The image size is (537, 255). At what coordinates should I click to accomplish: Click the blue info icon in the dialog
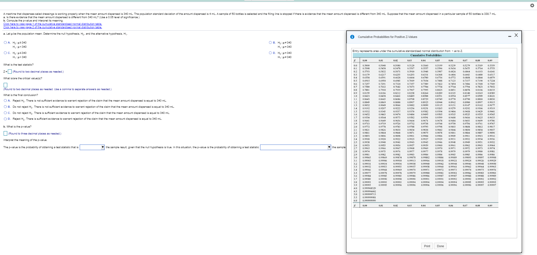(x=352, y=37)
